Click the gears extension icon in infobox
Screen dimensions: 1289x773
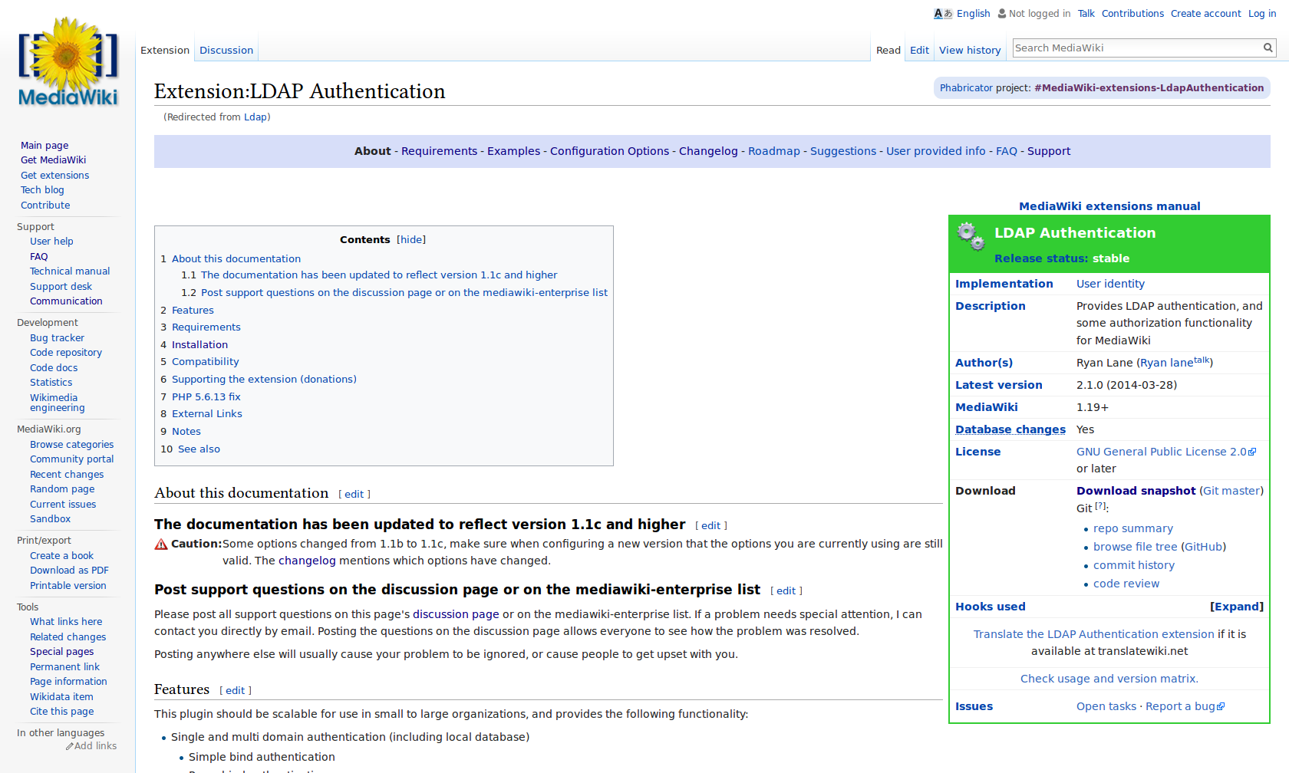971,236
